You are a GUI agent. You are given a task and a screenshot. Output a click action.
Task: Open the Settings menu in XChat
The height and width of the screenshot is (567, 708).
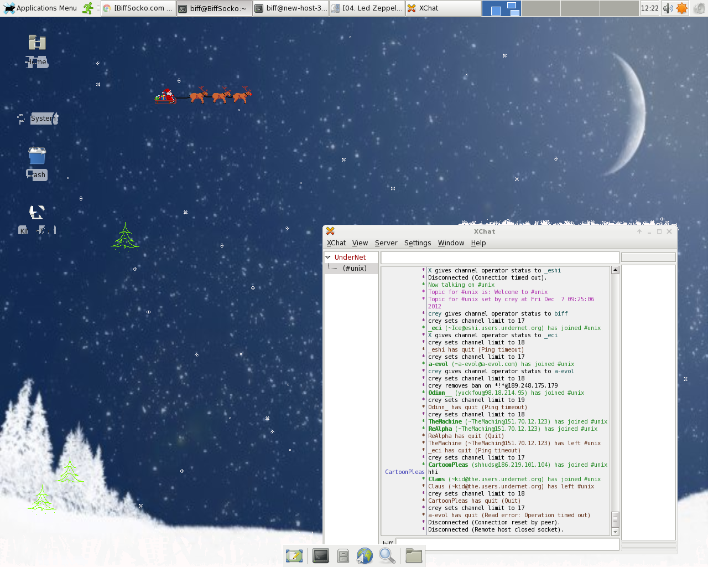point(418,243)
